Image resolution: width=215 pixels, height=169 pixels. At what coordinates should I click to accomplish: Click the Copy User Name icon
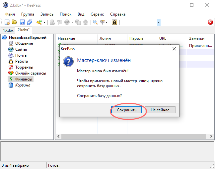[52, 22]
